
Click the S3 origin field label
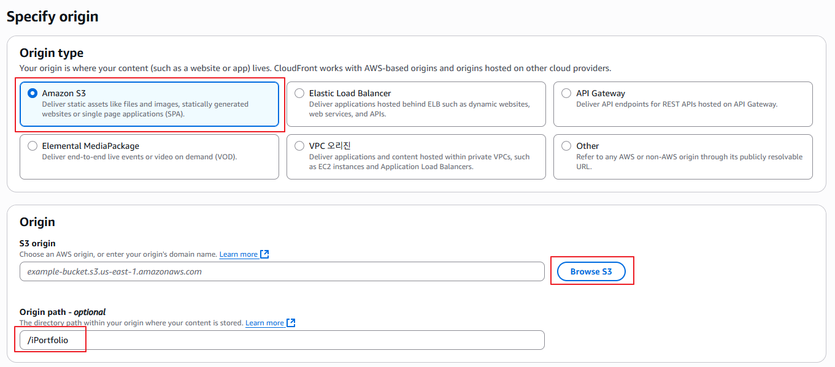(x=37, y=243)
